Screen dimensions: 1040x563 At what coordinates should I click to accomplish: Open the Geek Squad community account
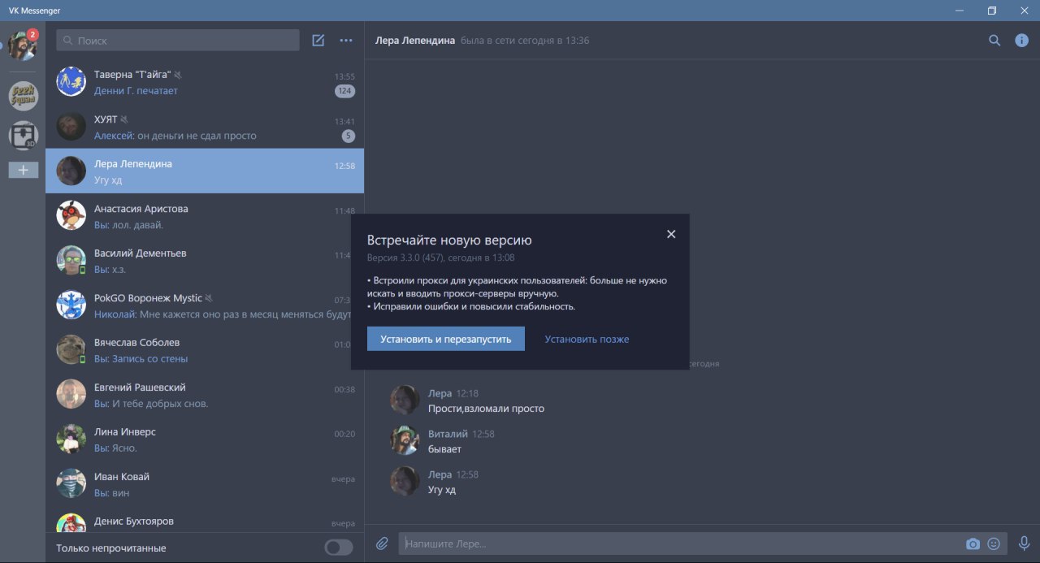pyautogui.click(x=23, y=96)
